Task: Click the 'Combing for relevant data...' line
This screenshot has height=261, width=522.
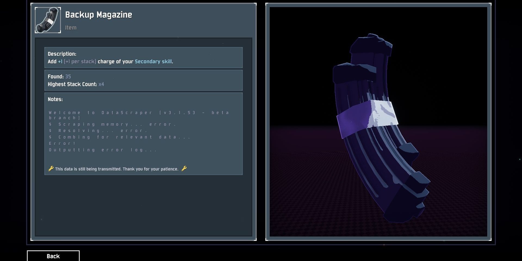Action: click(120, 137)
